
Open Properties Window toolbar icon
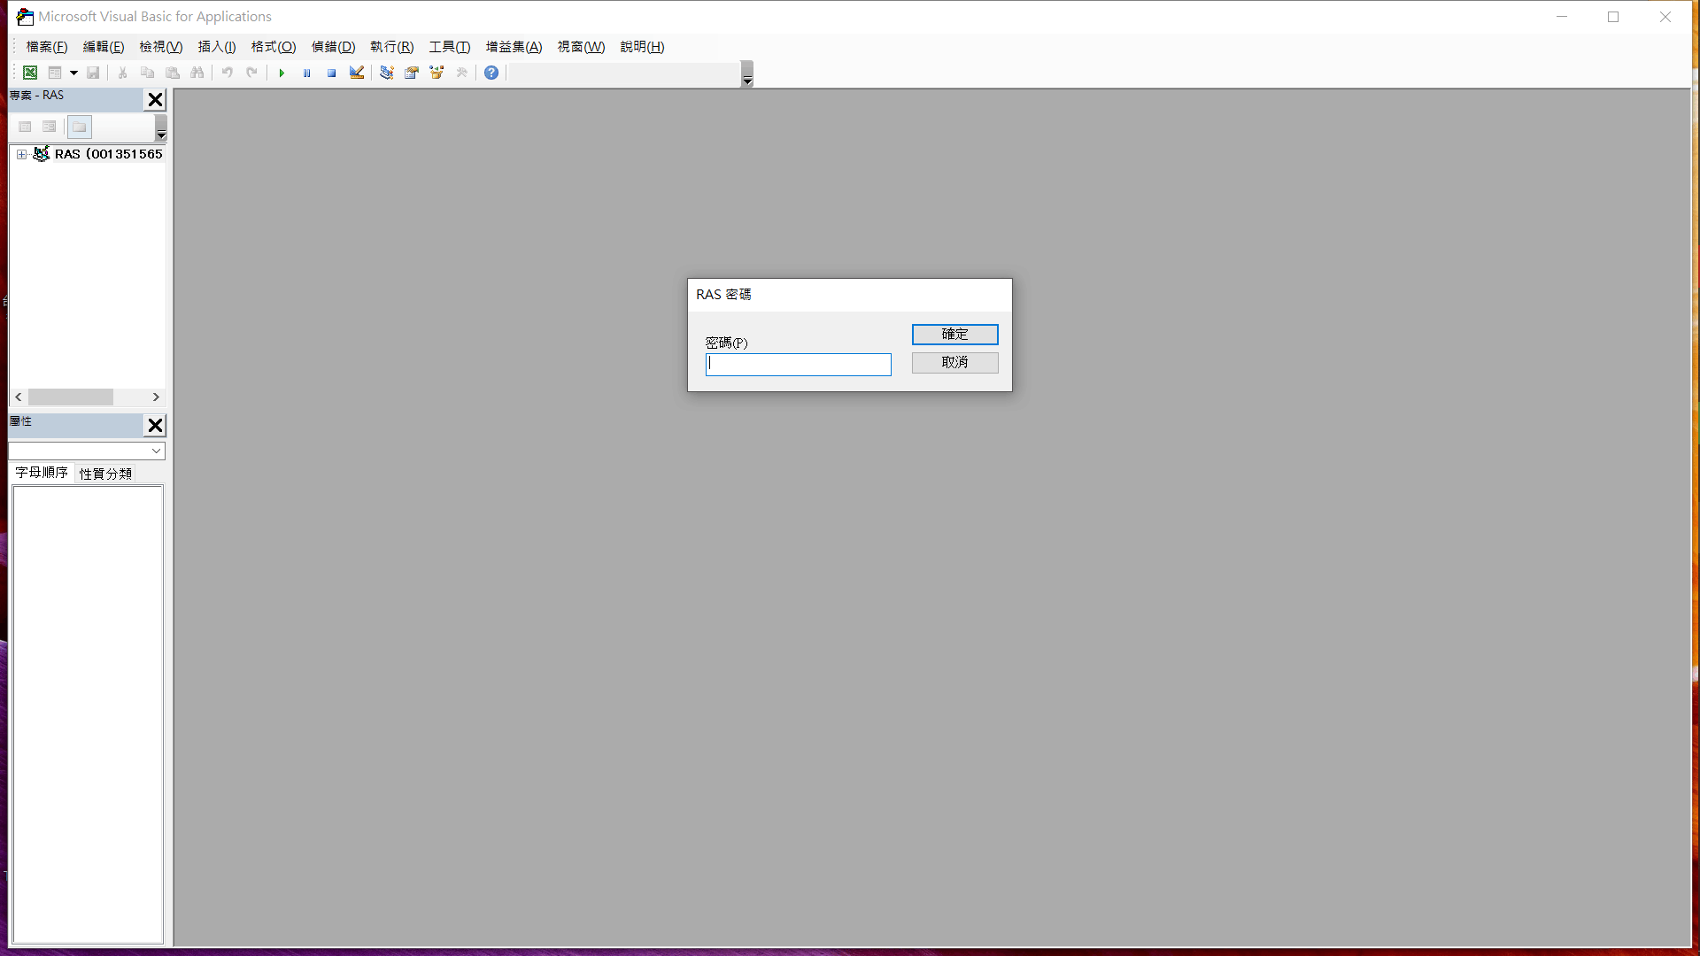pos(412,73)
